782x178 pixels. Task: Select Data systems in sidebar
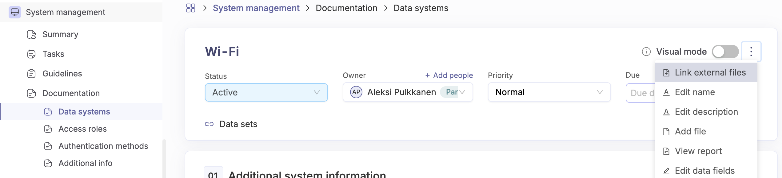[x=81, y=112]
